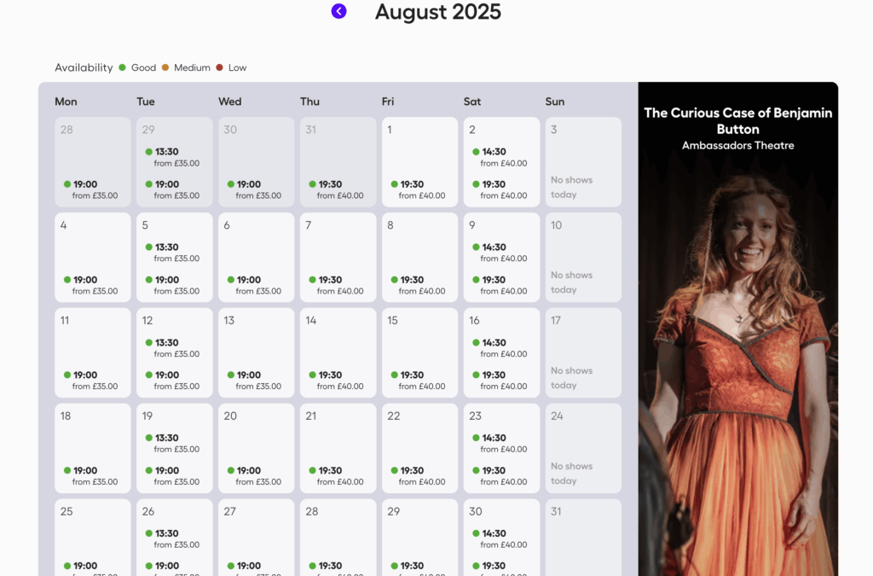
Task: Book 13:30 matinee on Tuesday 12
Action: tap(172, 347)
